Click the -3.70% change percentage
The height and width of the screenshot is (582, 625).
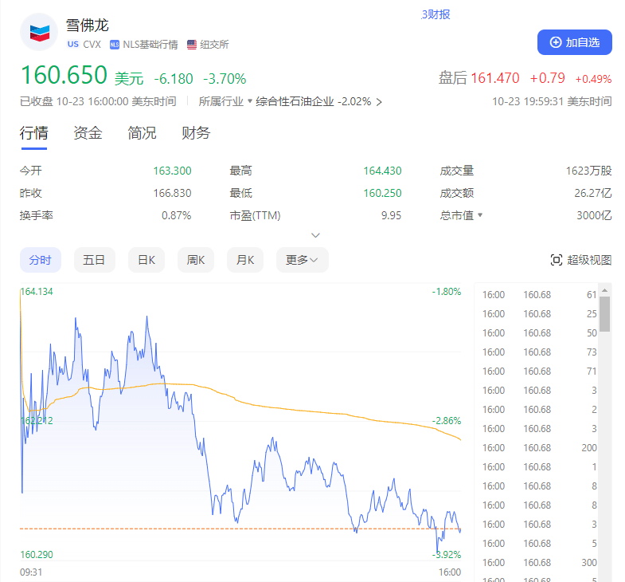click(225, 79)
